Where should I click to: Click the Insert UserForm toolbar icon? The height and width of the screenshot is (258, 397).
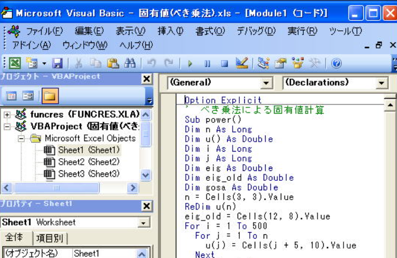point(31,63)
